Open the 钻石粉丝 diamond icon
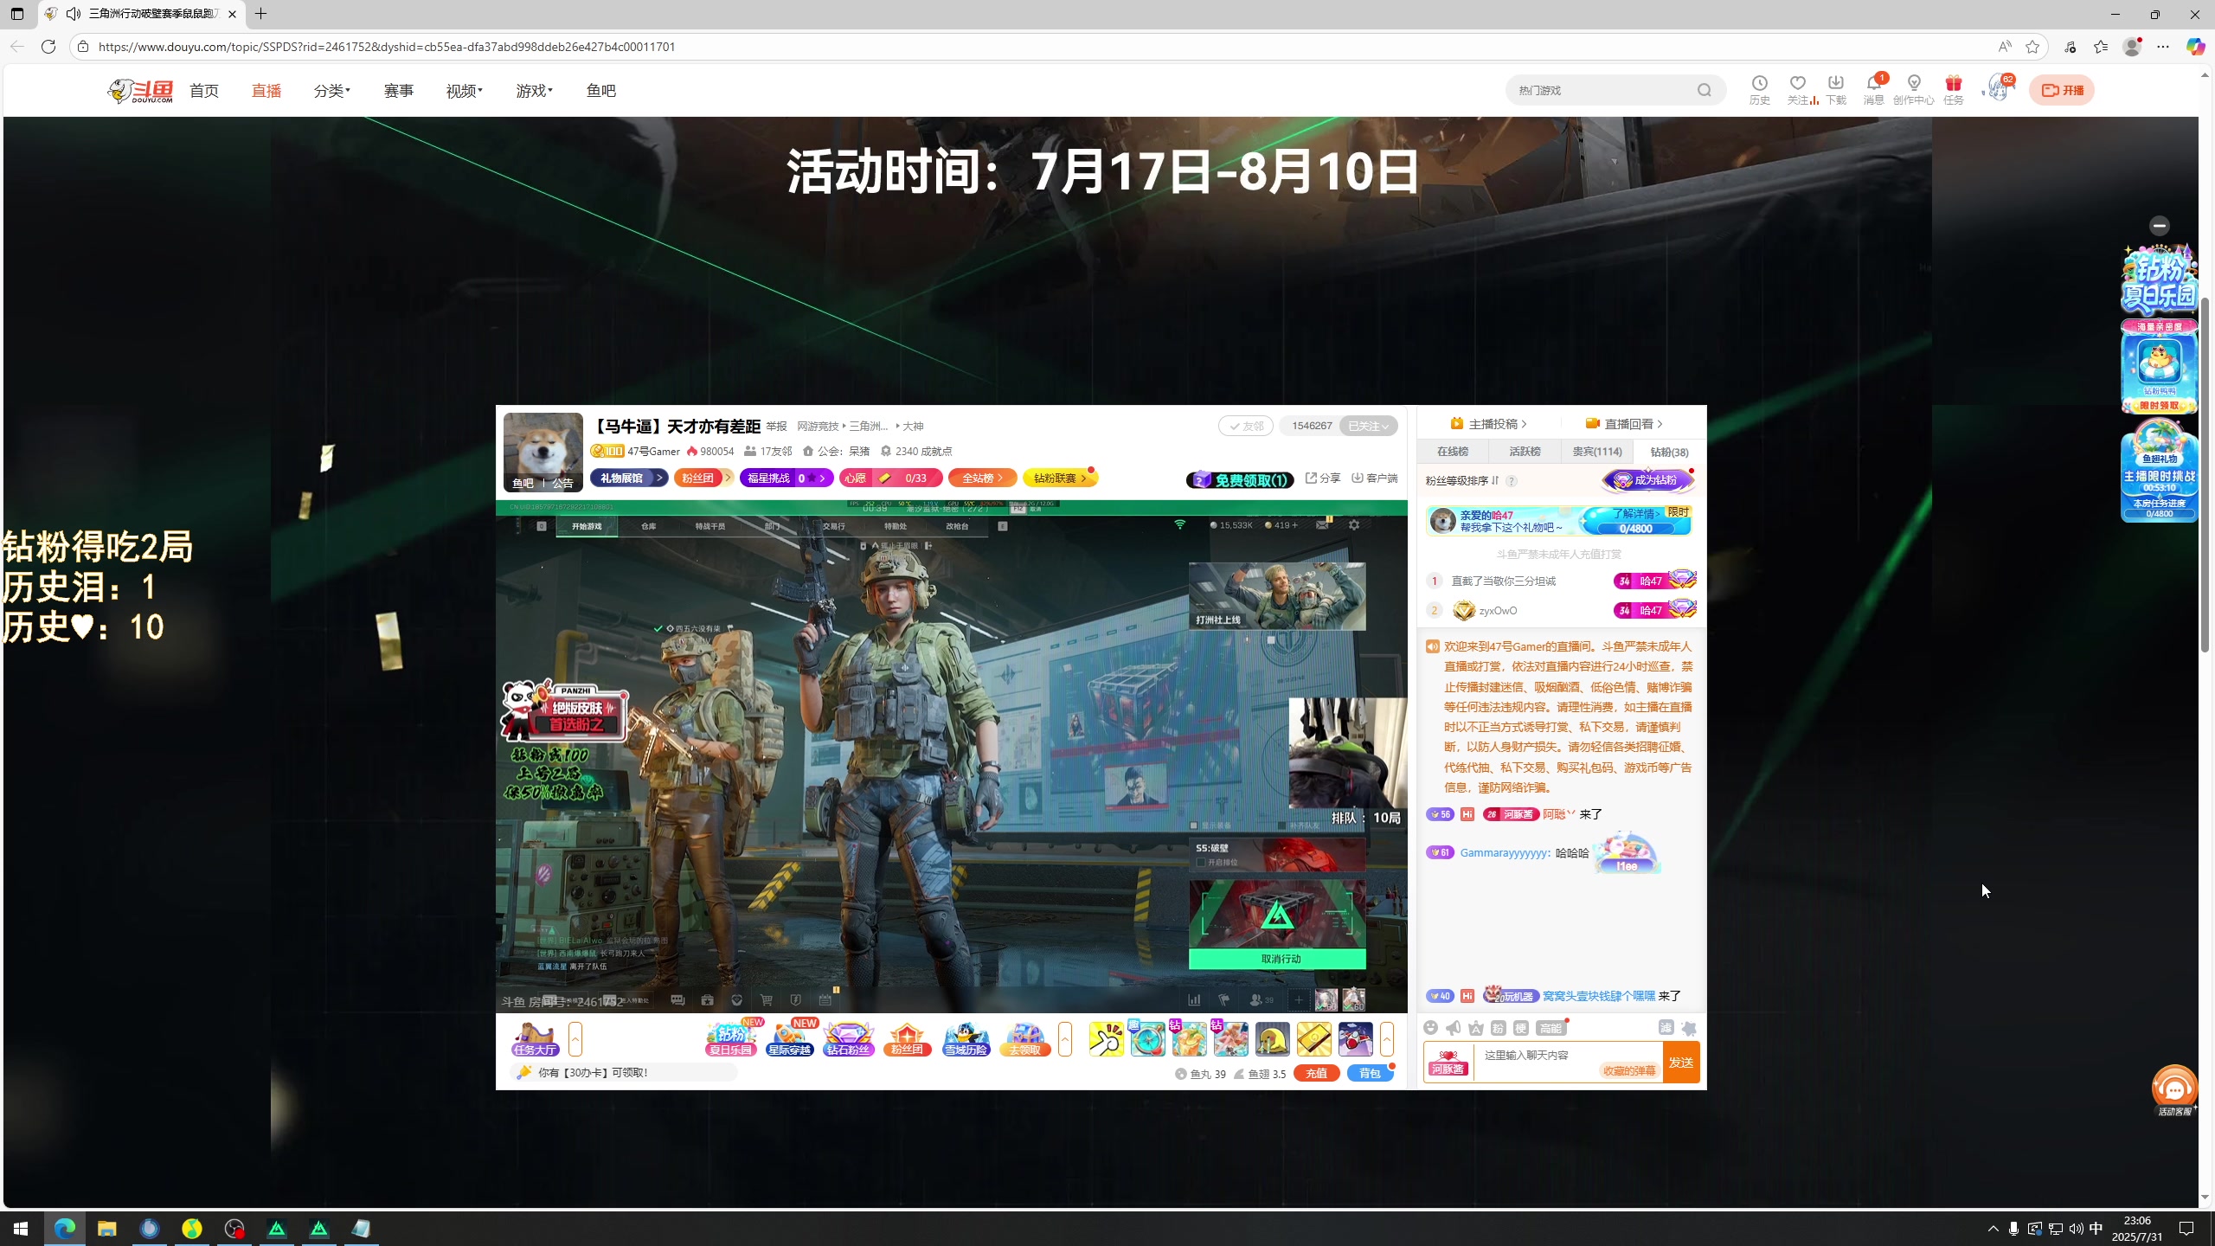This screenshot has height=1246, width=2215. pyautogui.click(x=848, y=1038)
